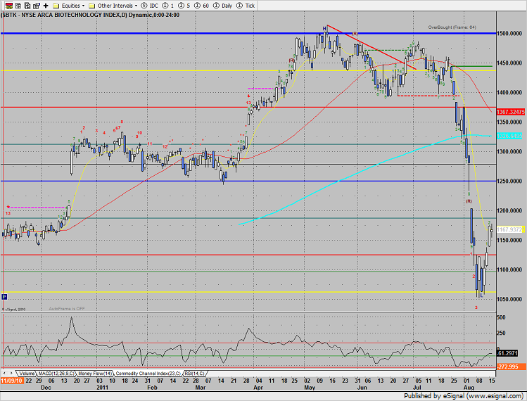The image size is (527, 401).
Task: Open the www.esignal.com link
Action: point(494,396)
